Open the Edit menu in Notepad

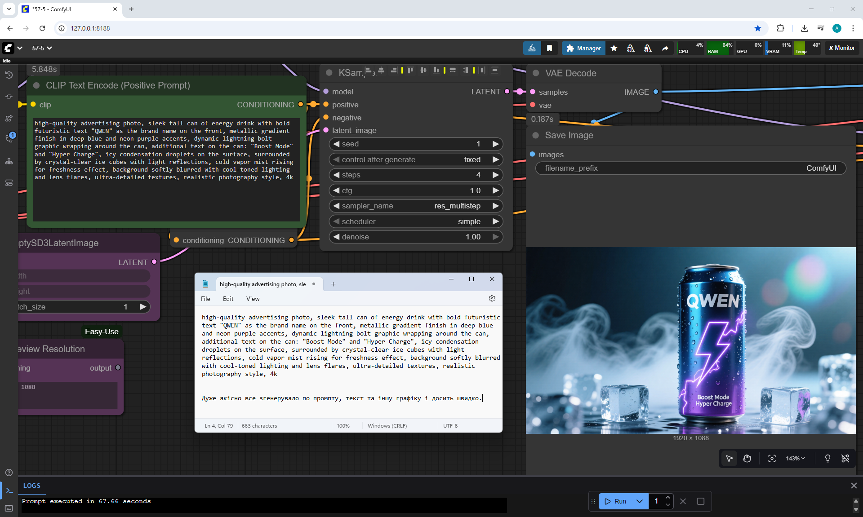(228, 299)
